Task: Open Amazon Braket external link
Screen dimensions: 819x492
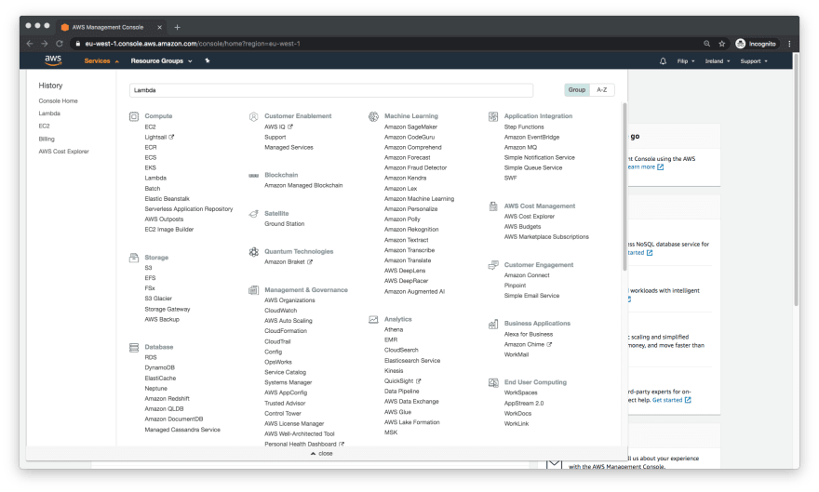Action: [288, 262]
